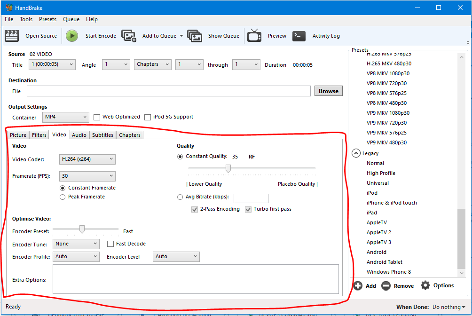472x316 pixels.
Task: Open the Encoder Profile dropdown
Action: click(76, 256)
